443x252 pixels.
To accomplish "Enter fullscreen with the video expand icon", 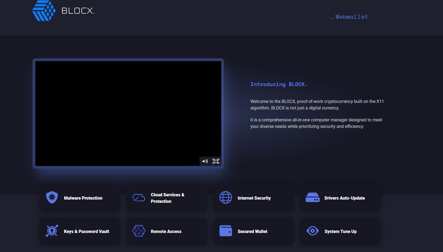I will pyautogui.click(x=216, y=161).
